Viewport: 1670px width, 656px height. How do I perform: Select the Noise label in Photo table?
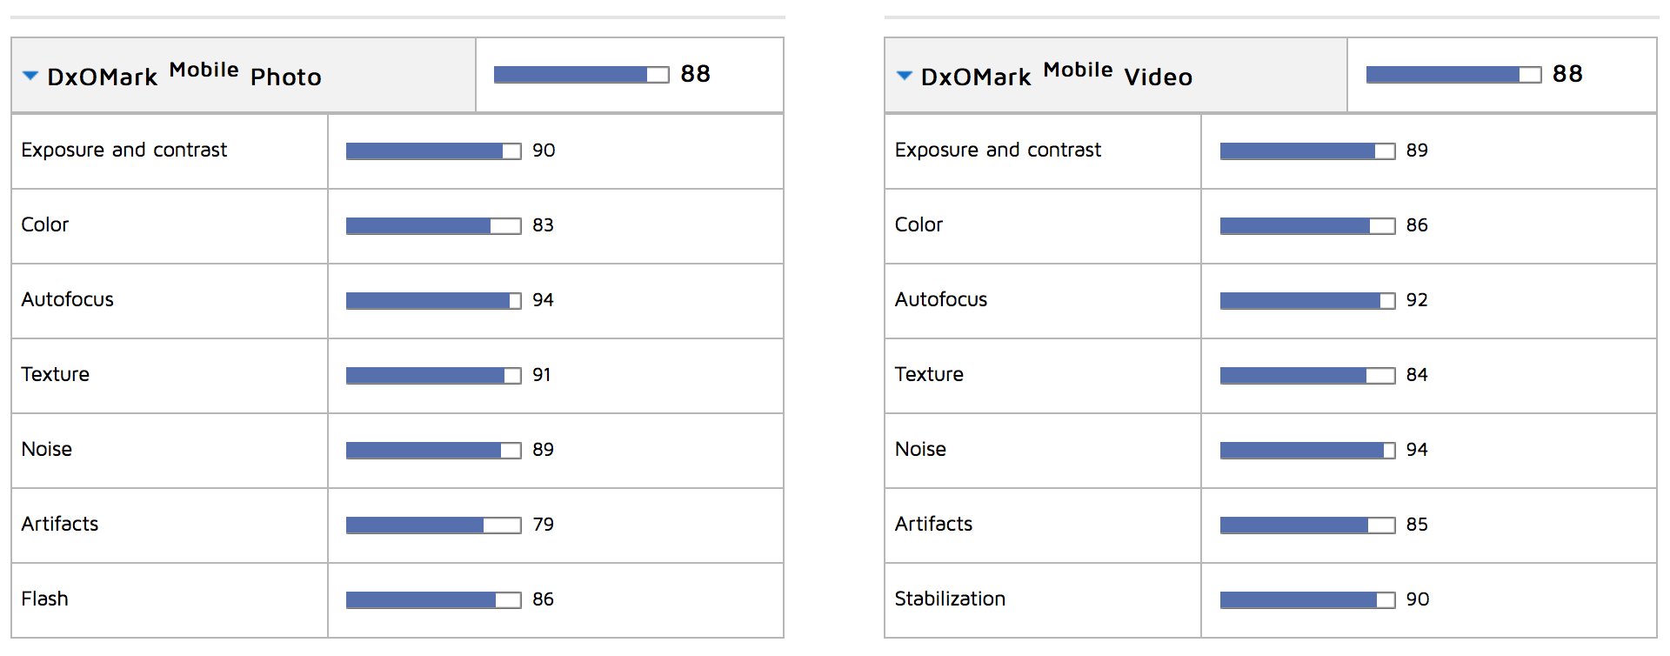click(x=47, y=450)
